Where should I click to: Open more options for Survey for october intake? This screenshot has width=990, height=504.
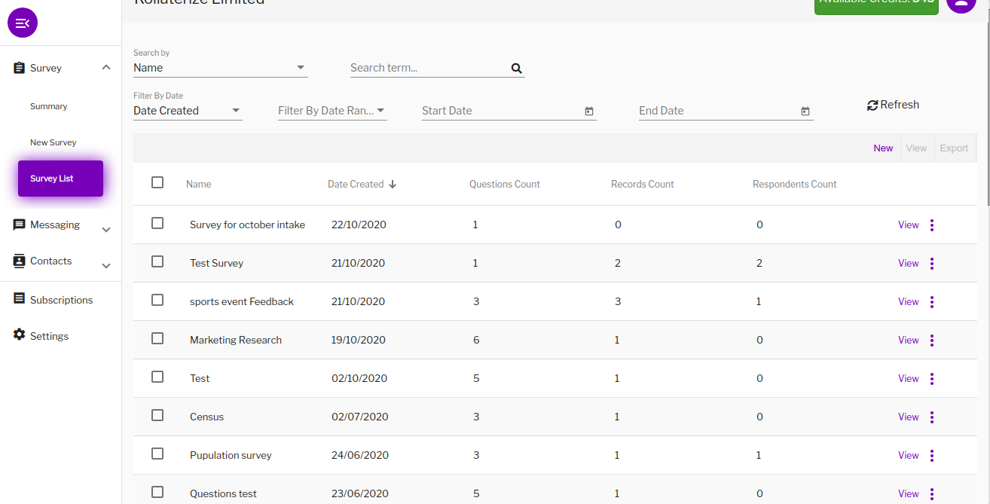point(932,225)
